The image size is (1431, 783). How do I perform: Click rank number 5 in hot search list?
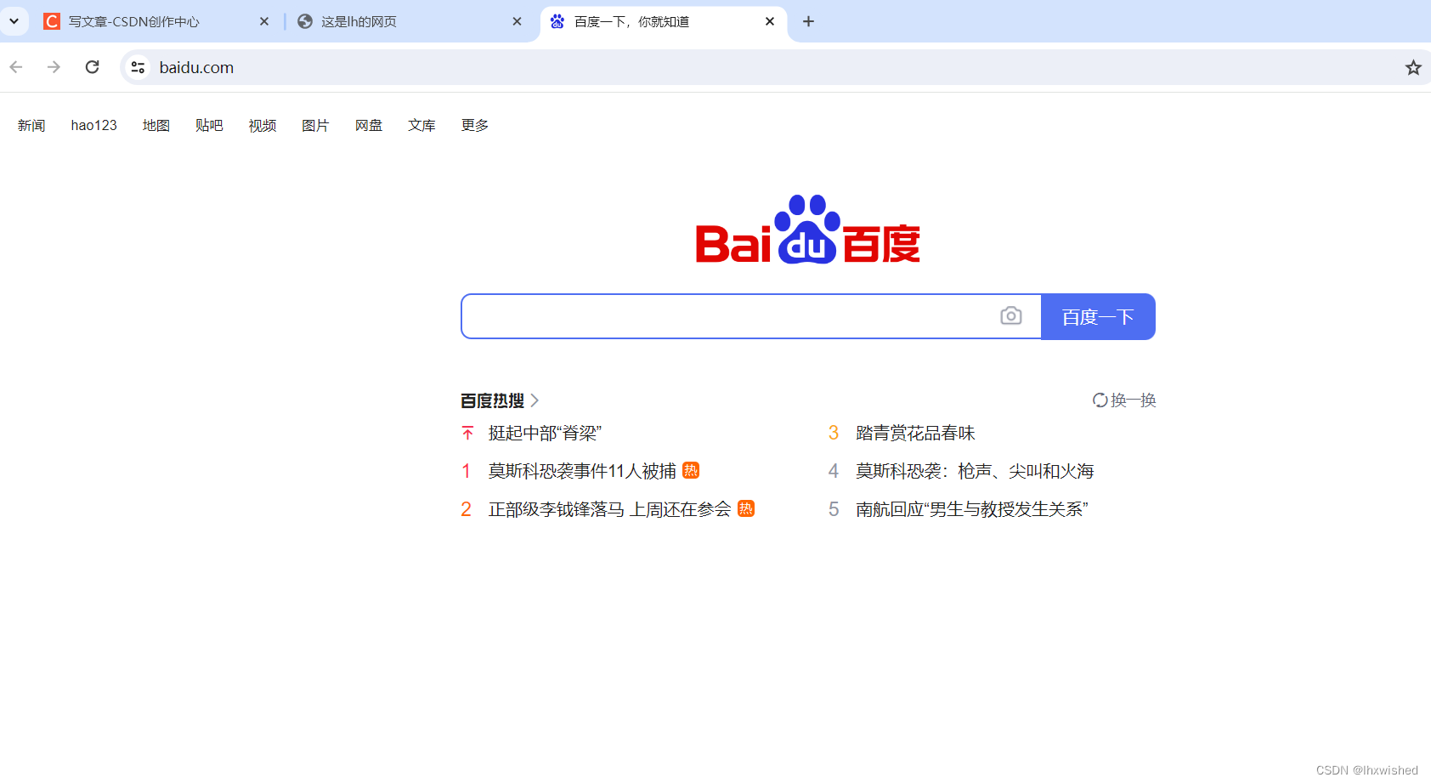tap(834, 509)
